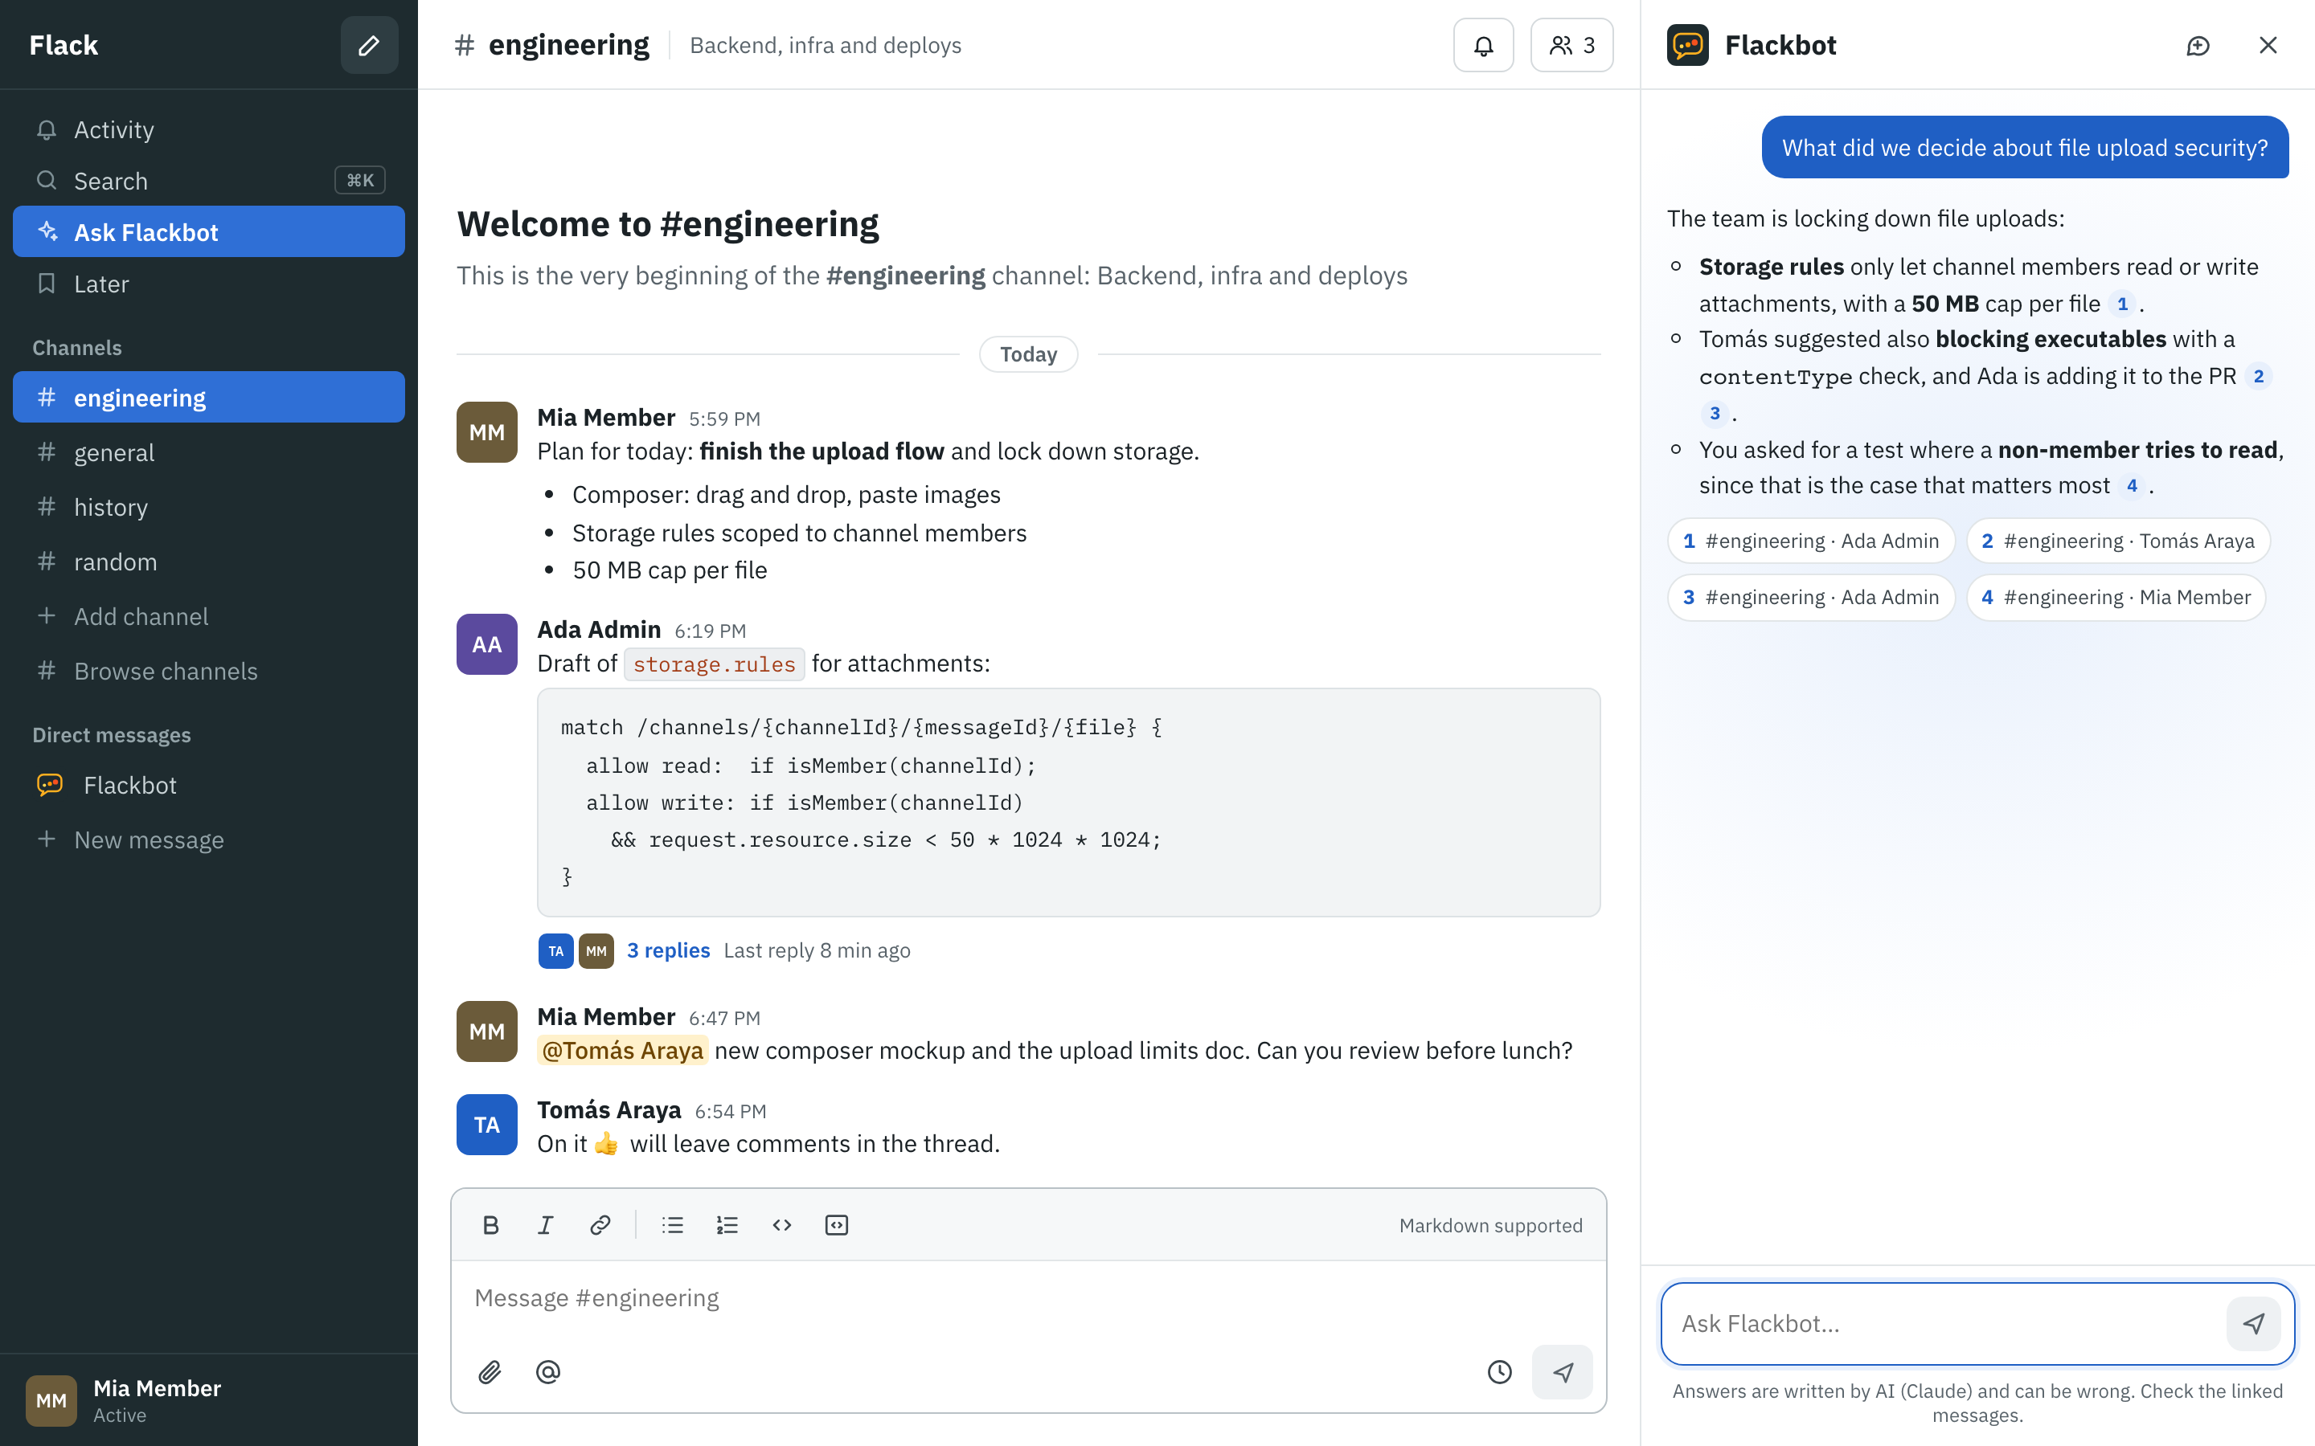The width and height of the screenshot is (2315, 1446).
Task: Switch to the general channel
Action: tap(208, 452)
